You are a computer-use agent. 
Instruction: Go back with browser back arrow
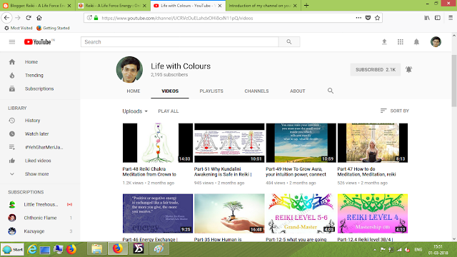click(6, 18)
